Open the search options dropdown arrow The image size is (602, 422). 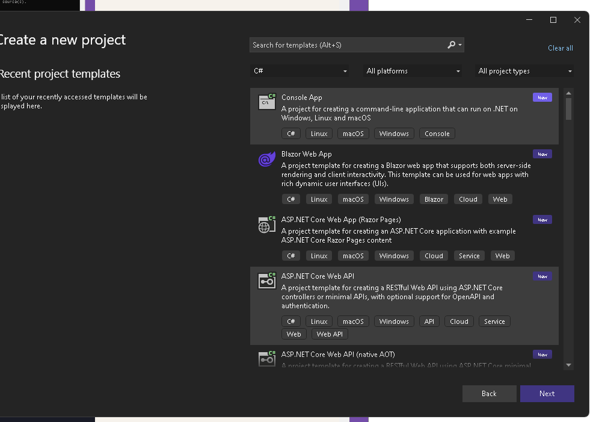(x=460, y=45)
